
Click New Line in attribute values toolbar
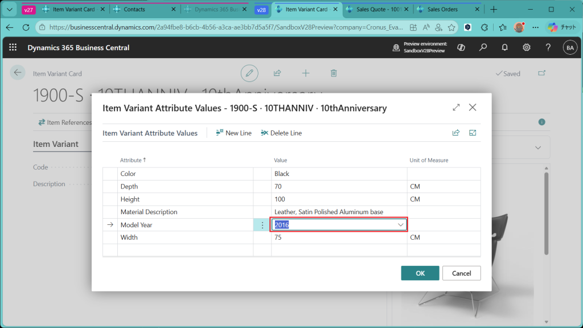click(233, 133)
